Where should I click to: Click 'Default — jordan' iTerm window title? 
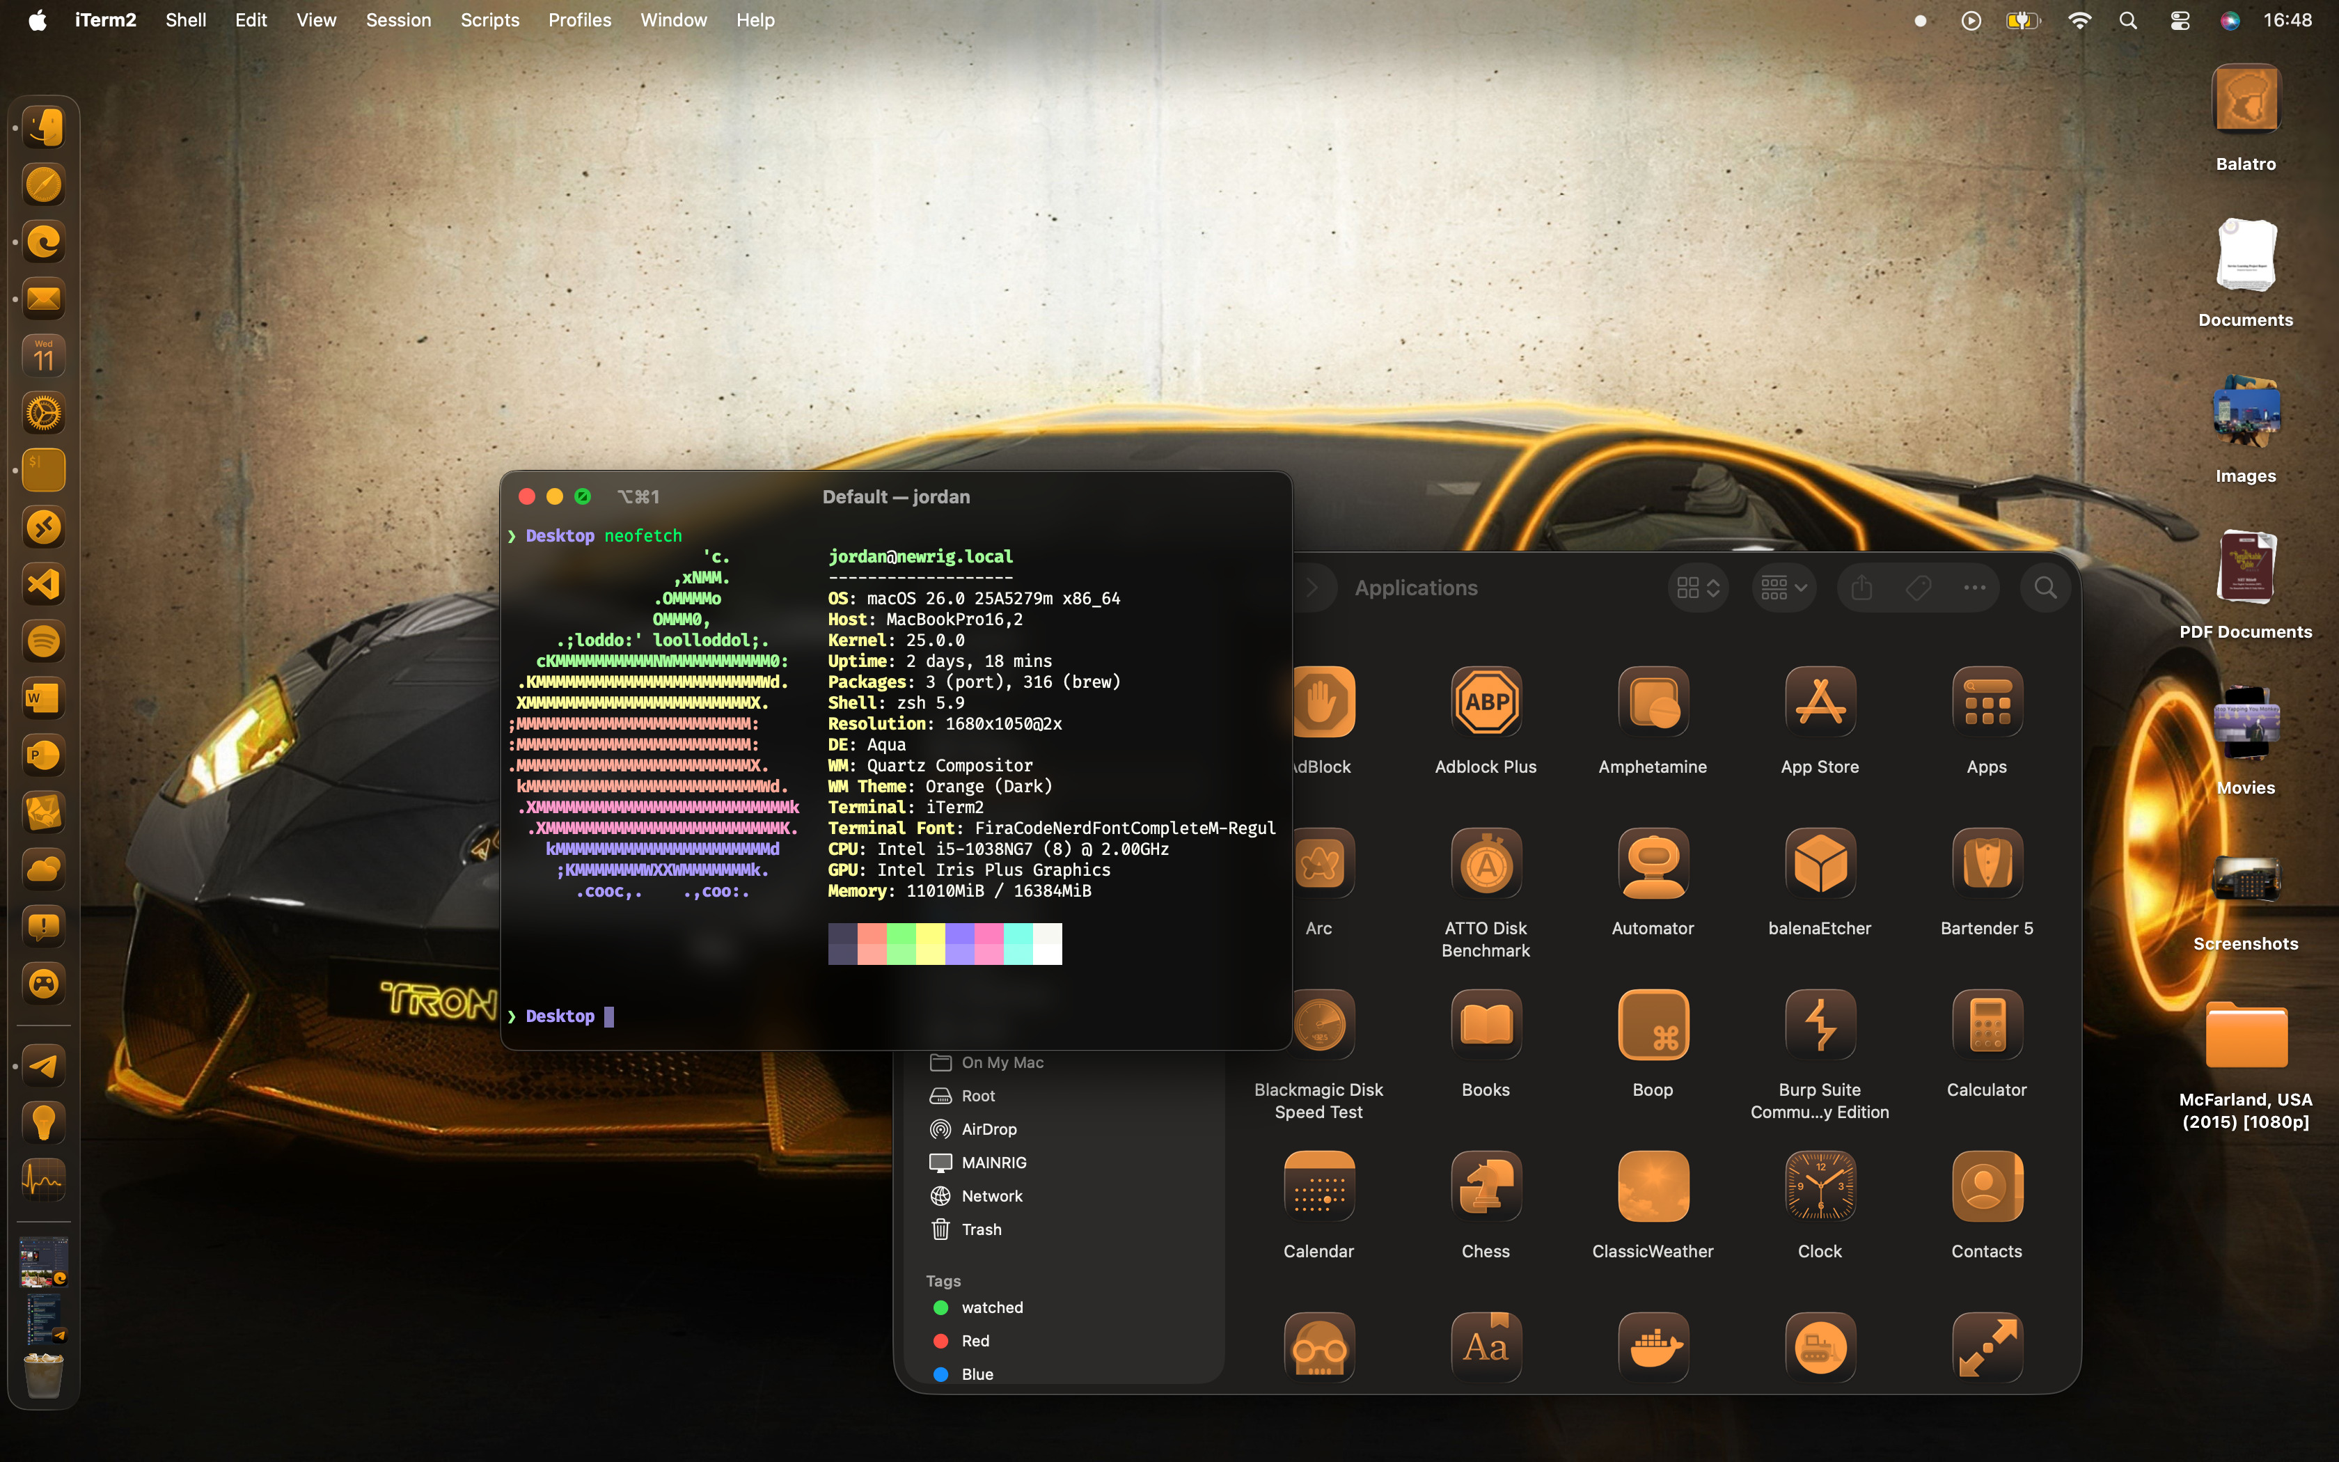(896, 497)
